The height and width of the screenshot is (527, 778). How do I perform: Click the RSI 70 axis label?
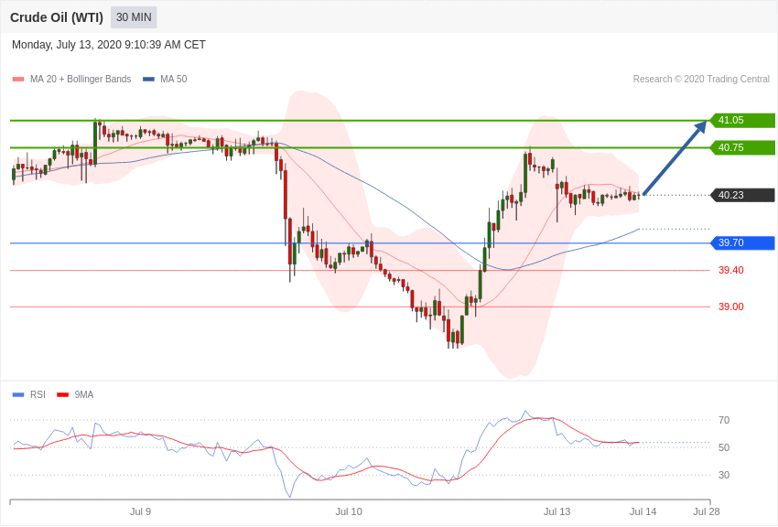(x=724, y=420)
